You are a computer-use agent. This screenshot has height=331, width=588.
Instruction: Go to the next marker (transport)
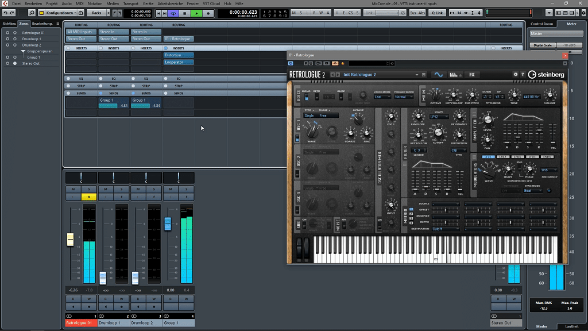tap(165, 13)
